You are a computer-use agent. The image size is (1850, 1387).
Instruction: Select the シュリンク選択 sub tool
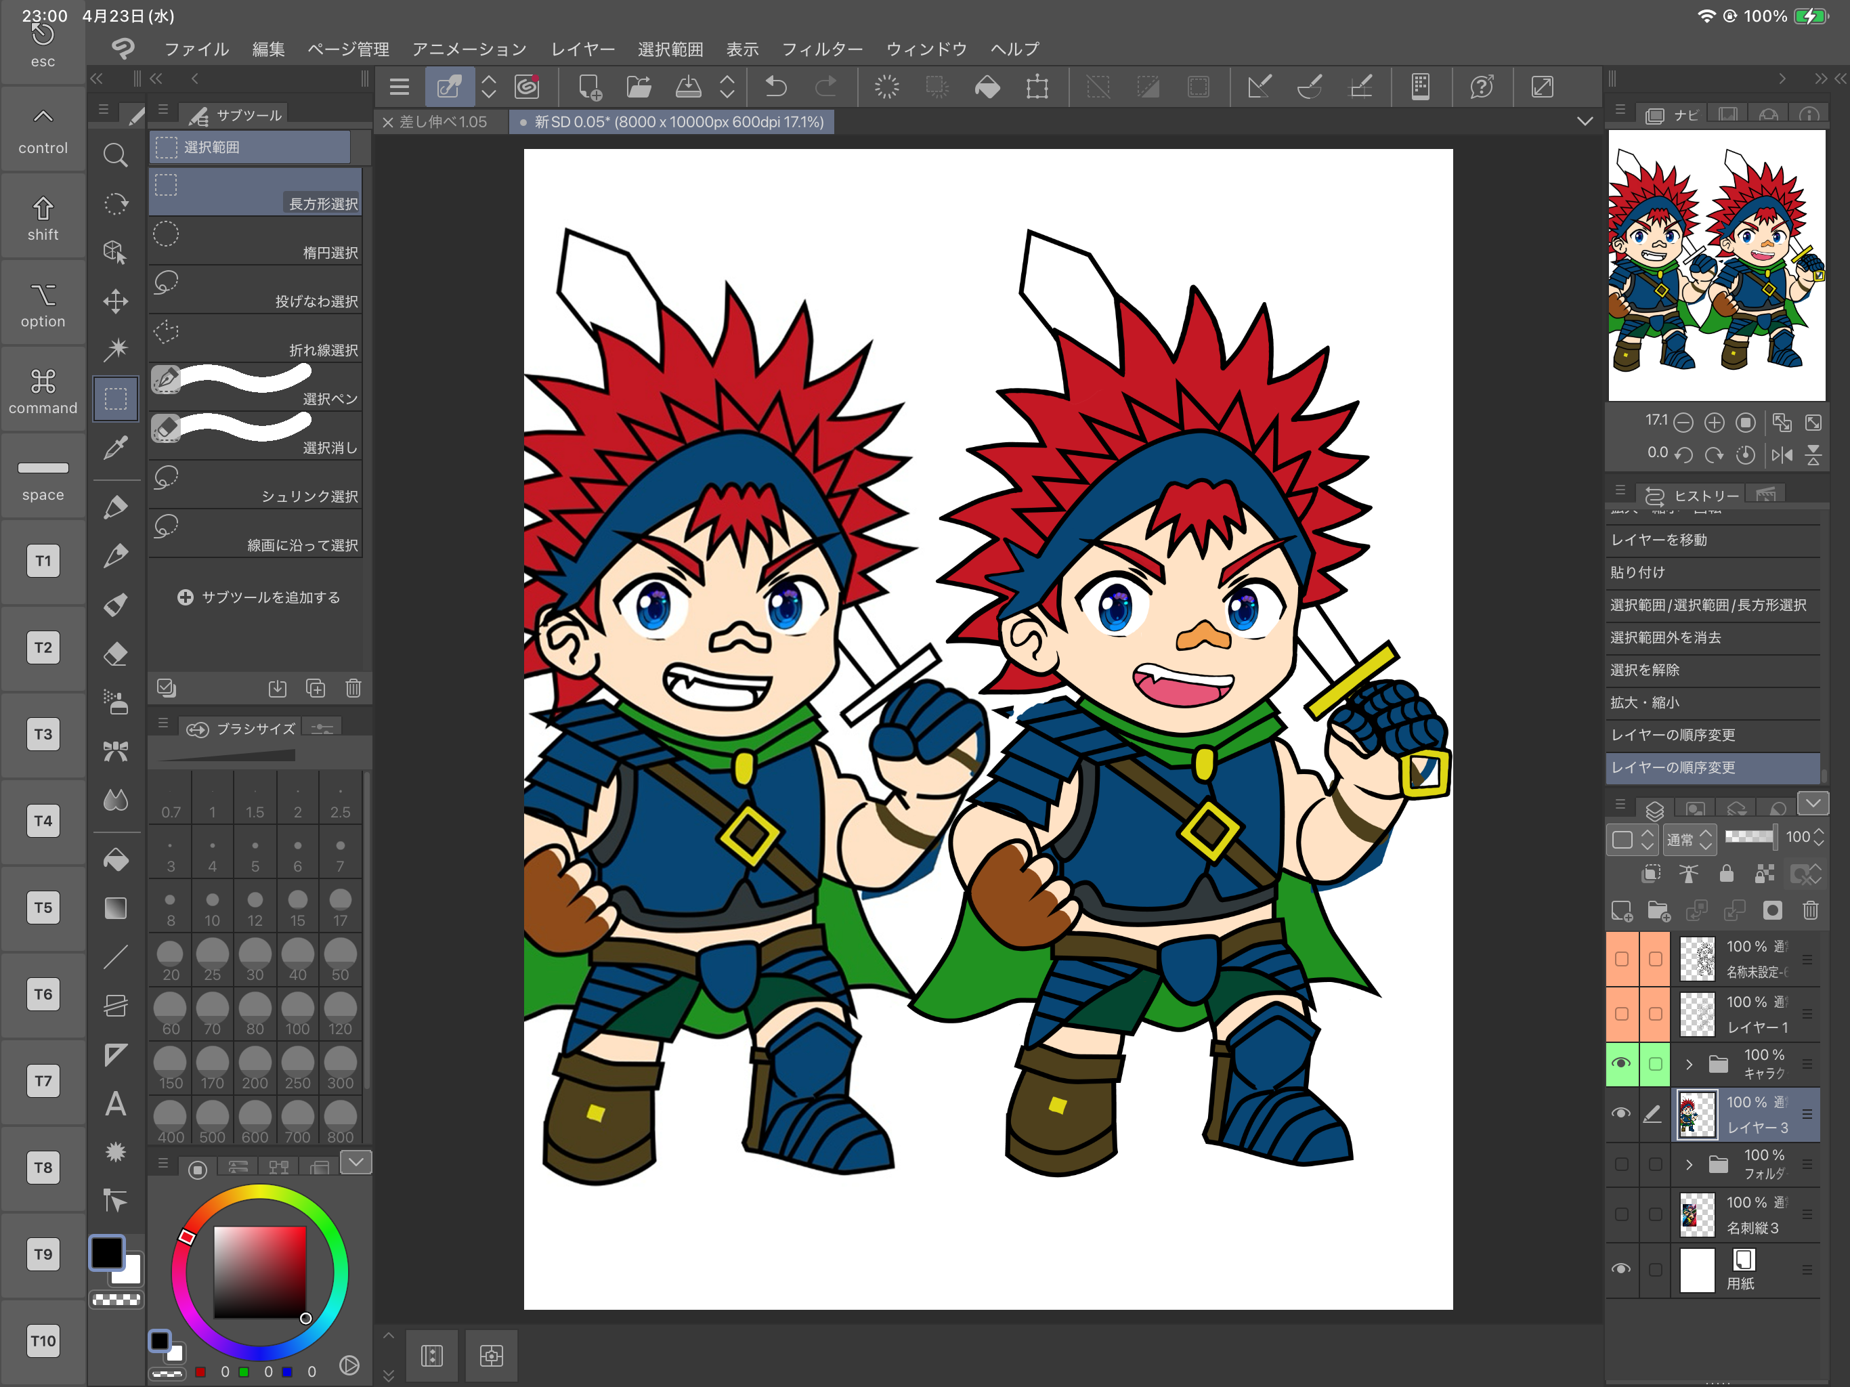coord(256,486)
